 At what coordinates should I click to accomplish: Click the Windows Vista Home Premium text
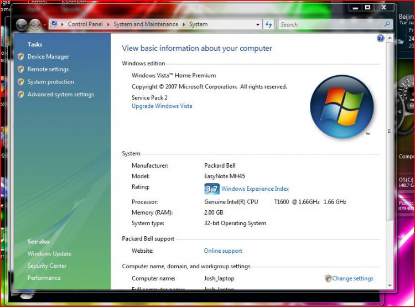(x=174, y=75)
